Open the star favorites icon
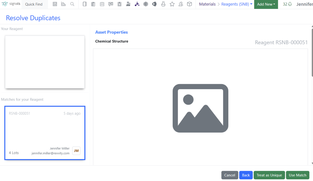 click(172, 4)
